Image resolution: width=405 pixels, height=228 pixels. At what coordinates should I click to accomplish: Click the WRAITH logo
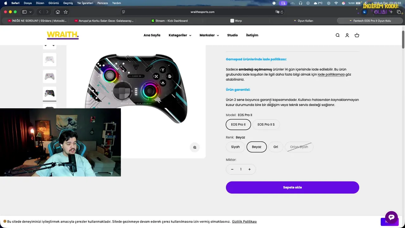(63, 35)
